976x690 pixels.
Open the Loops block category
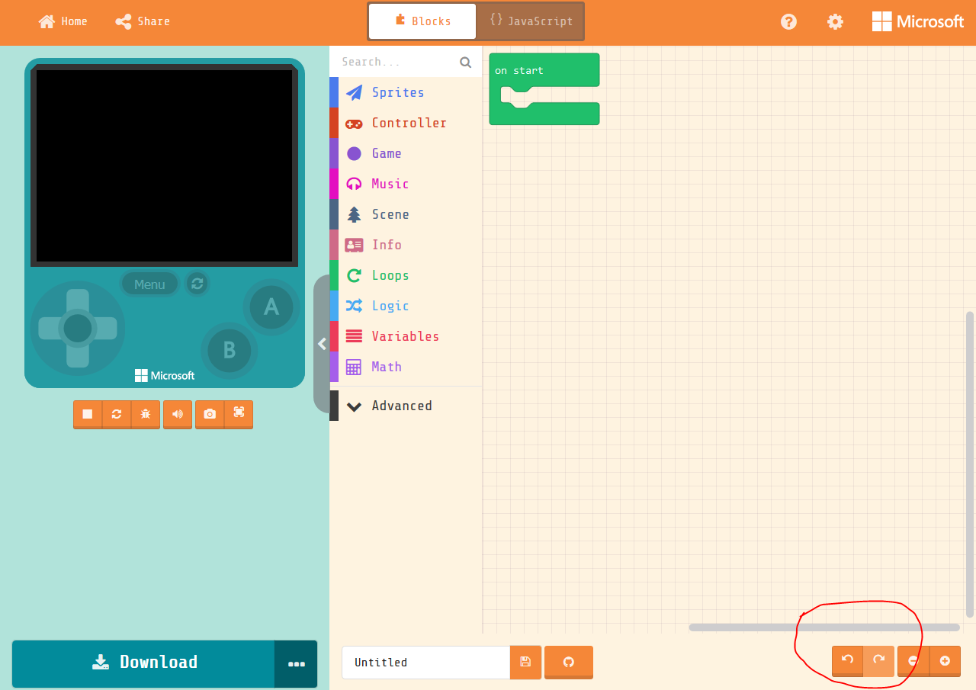tap(406, 275)
